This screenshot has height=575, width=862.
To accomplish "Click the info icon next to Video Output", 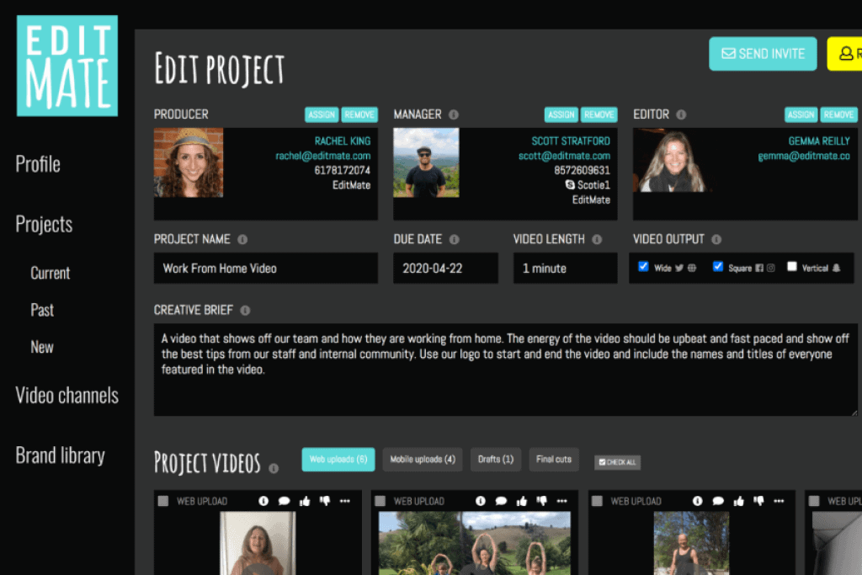I will click(716, 240).
